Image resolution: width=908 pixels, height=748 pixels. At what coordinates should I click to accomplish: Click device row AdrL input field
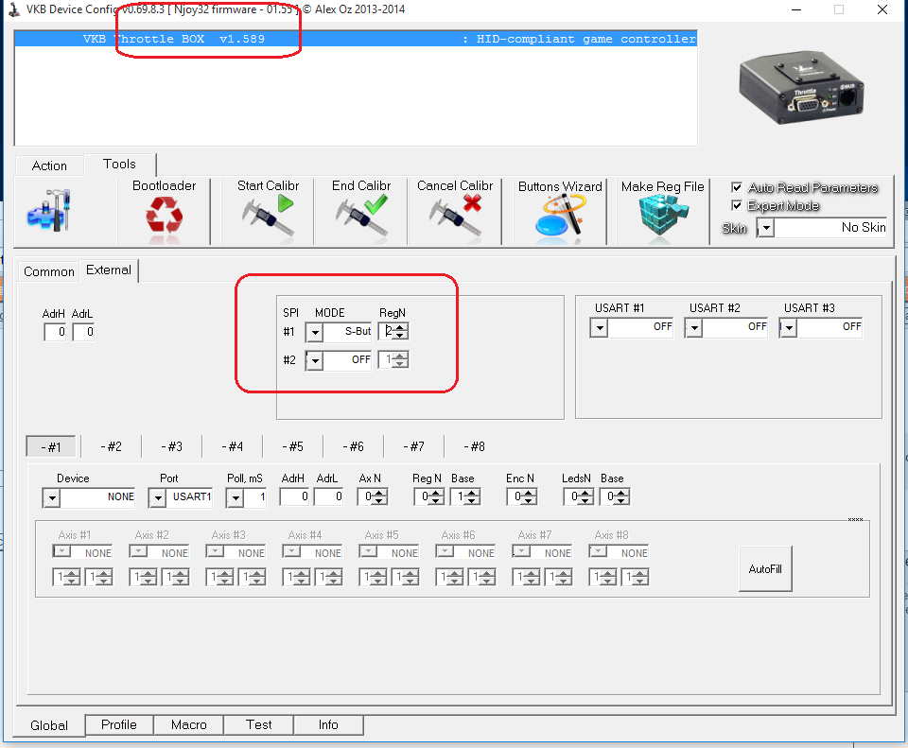click(329, 496)
